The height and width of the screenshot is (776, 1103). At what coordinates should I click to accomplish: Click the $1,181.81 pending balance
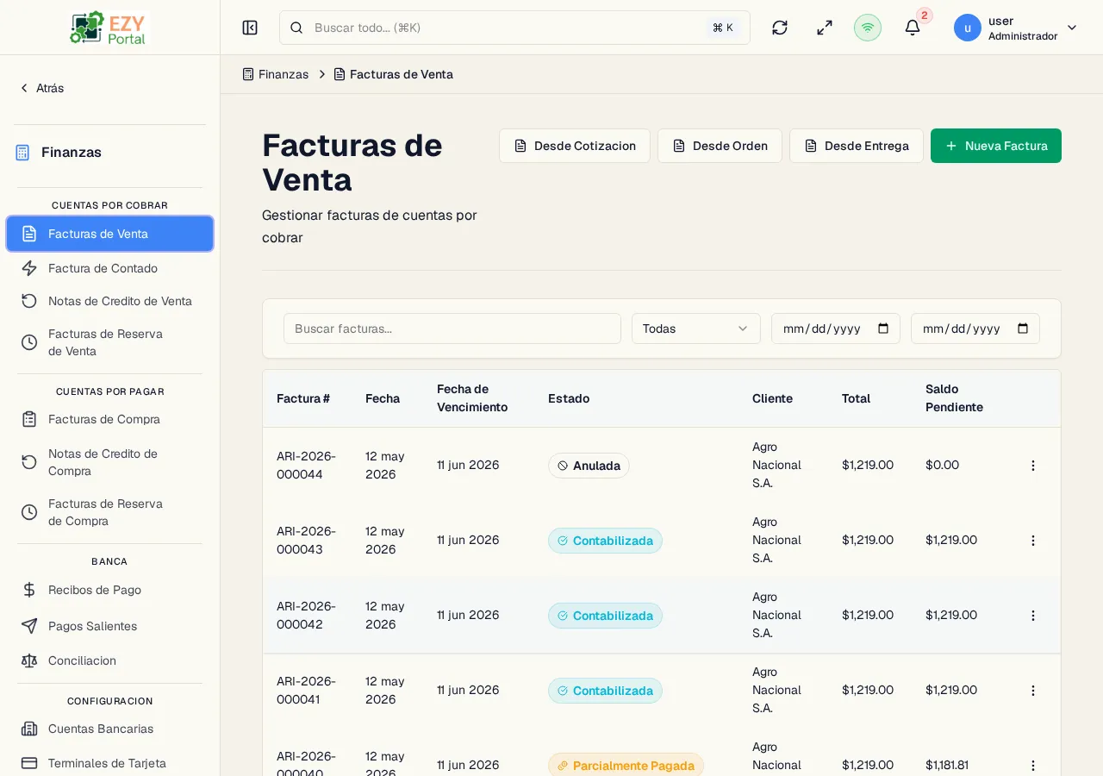click(946, 765)
